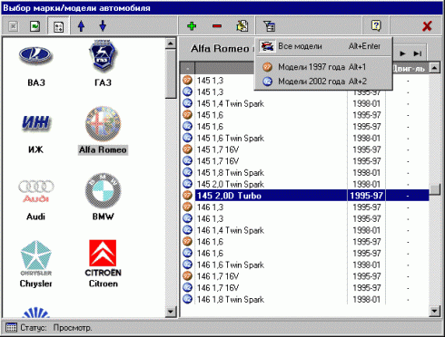Select the BMW brand logo
This screenshot has height=337, width=445.
tap(103, 191)
